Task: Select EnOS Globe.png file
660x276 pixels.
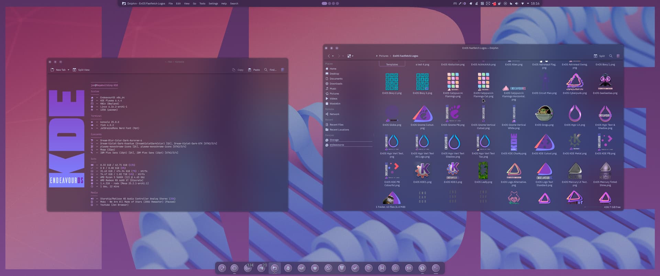Action: coord(392,116)
